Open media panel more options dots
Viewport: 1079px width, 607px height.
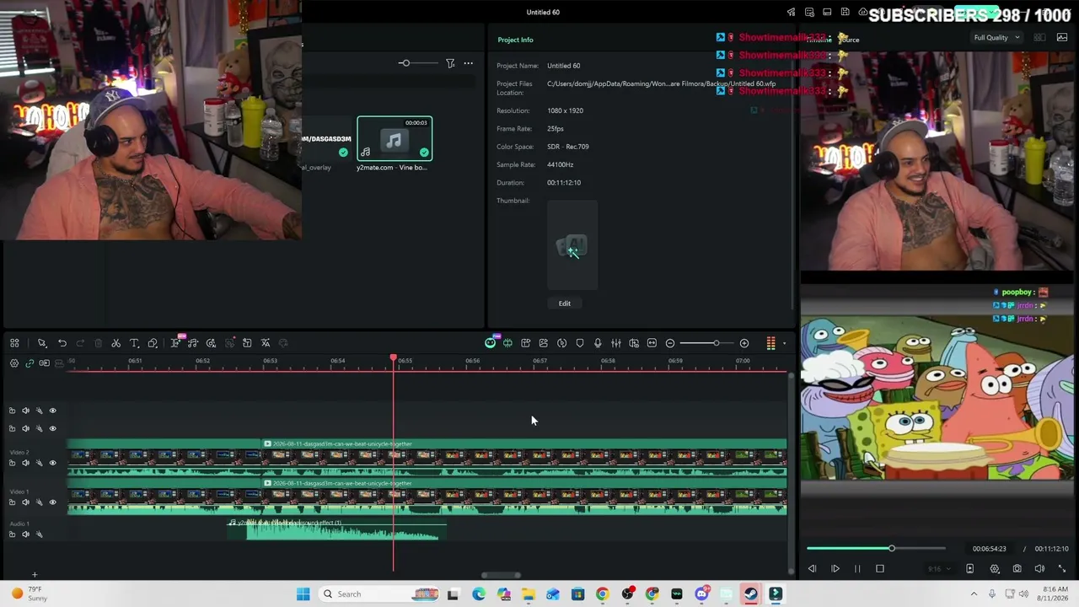tap(469, 63)
